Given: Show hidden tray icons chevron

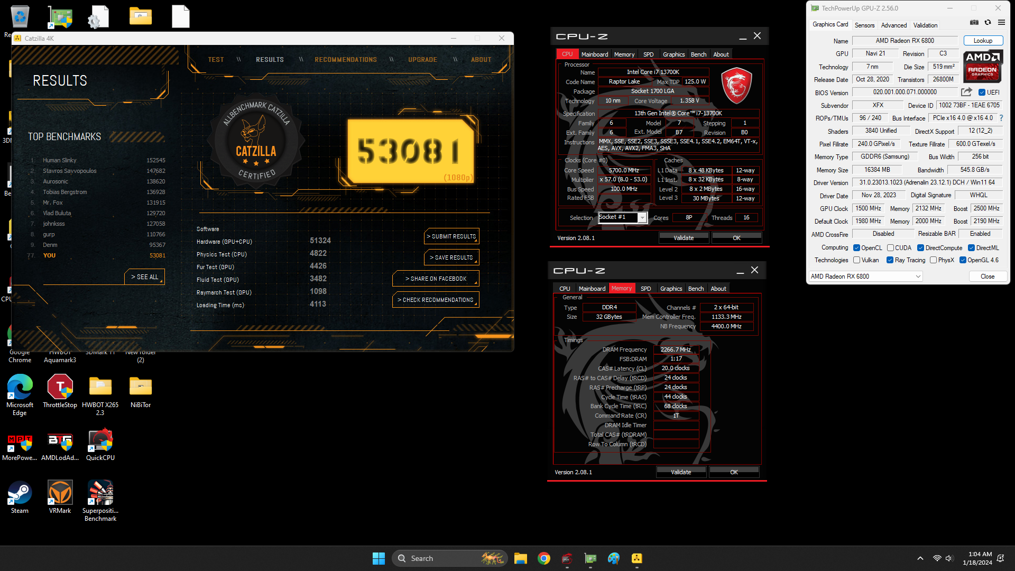Looking at the screenshot, I should pyautogui.click(x=920, y=558).
